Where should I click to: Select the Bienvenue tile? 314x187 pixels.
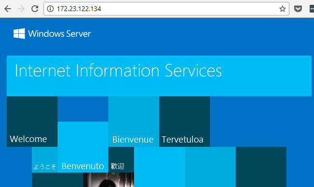point(134,121)
